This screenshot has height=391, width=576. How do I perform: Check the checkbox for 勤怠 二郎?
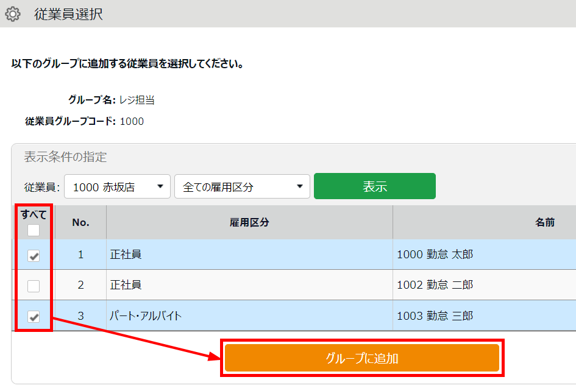(x=34, y=286)
